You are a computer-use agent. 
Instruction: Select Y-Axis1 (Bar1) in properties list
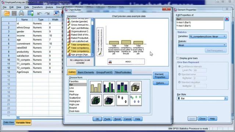200,26
